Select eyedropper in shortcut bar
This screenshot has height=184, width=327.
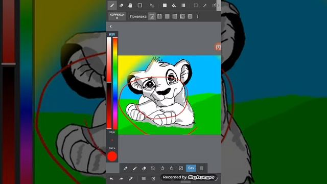coord(125,168)
